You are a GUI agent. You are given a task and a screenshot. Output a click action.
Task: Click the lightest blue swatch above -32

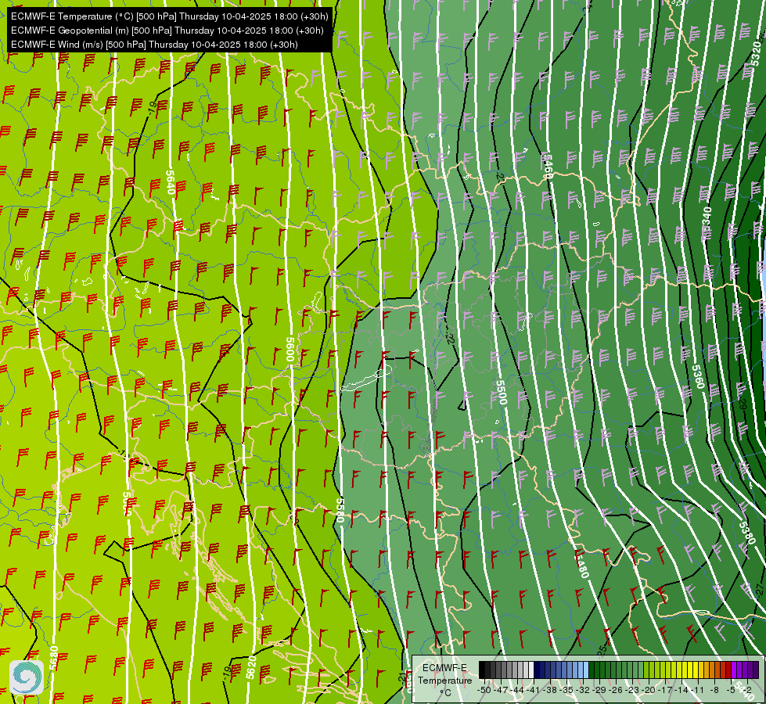[586, 670]
